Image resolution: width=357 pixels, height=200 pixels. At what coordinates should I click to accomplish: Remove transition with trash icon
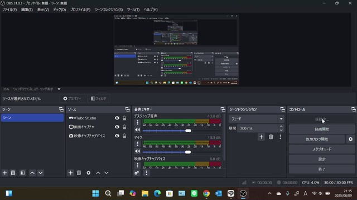(271, 137)
